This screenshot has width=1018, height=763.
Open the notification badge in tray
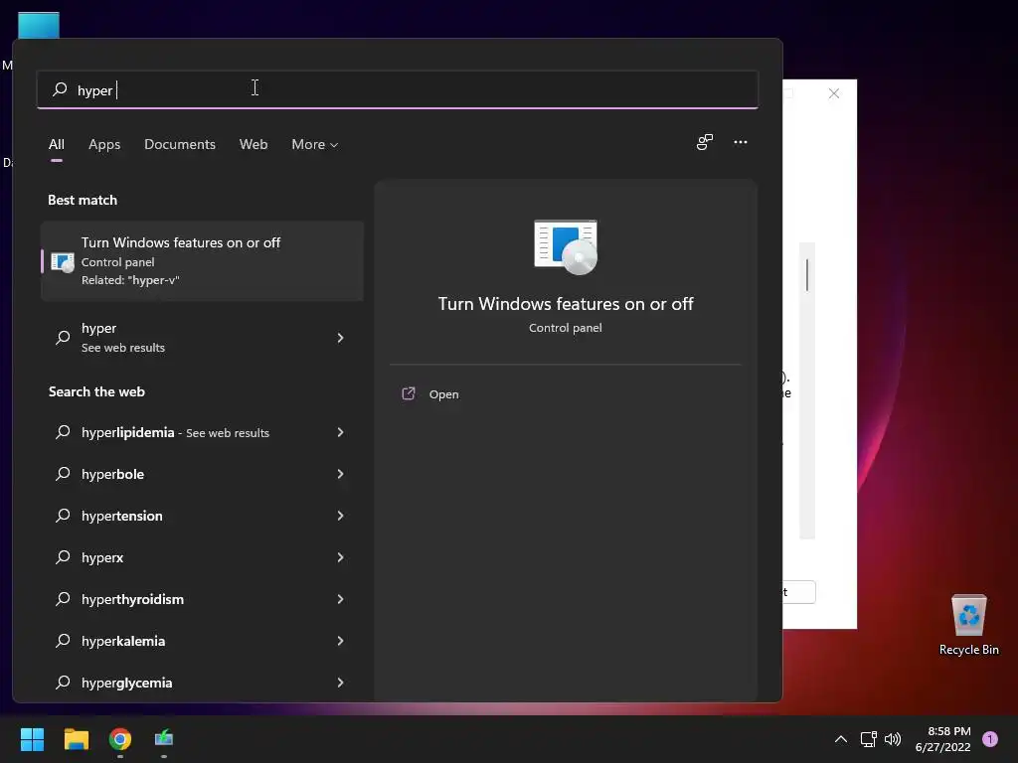990,739
